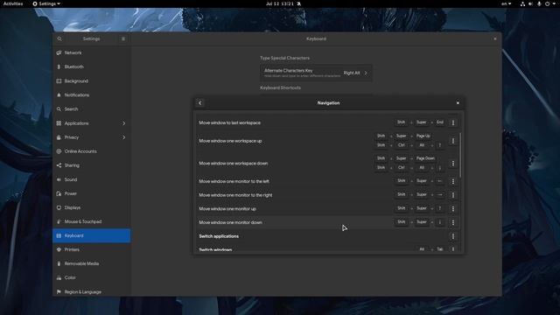Select the Switch applications row
Screen dimensions: 560x315
[x=327, y=236]
